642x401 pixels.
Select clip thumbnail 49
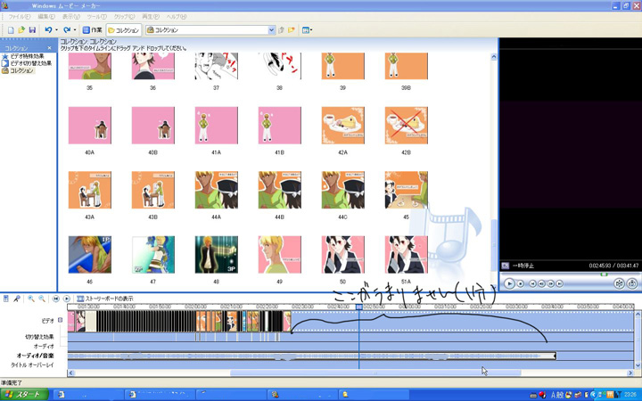click(280, 255)
